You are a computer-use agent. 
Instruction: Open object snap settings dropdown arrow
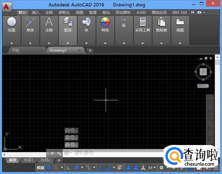pos(114,167)
